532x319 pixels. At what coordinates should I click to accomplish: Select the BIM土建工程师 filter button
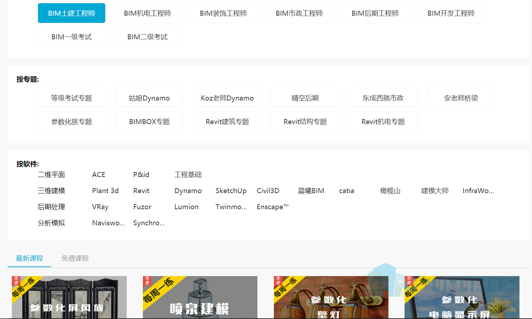tap(72, 13)
